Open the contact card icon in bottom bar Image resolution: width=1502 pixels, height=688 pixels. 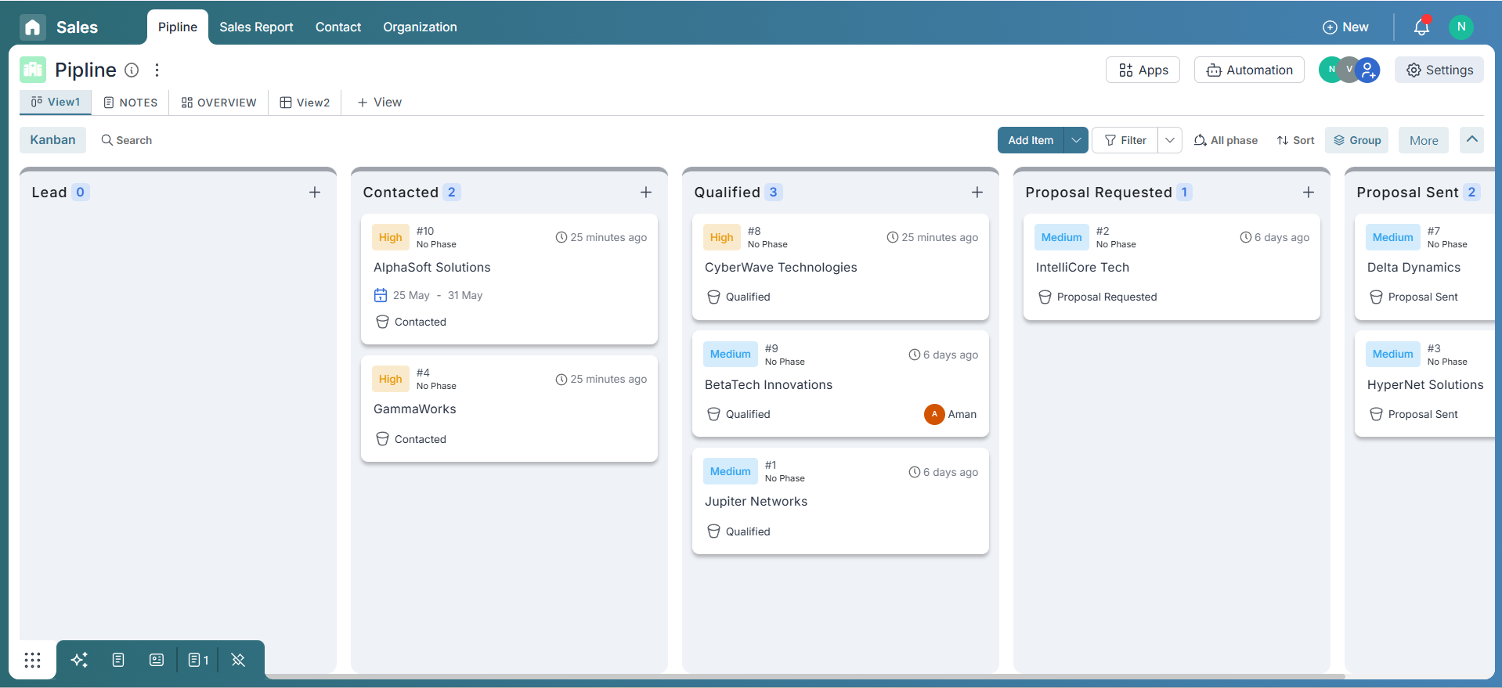pyautogui.click(x=157, y=660)
